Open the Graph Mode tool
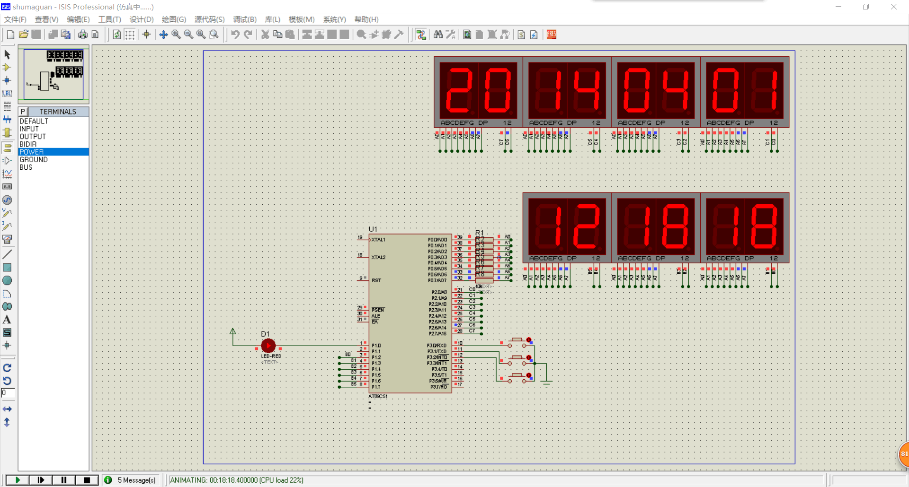Image resolution: width=909 pixels, height=487 pixels. pyautogui.click(x=7, y=174)
